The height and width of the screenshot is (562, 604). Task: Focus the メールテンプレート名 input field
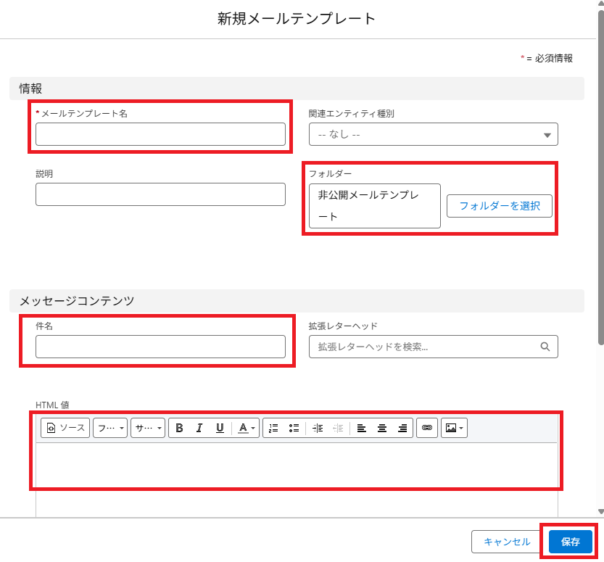tap(160, 134)
